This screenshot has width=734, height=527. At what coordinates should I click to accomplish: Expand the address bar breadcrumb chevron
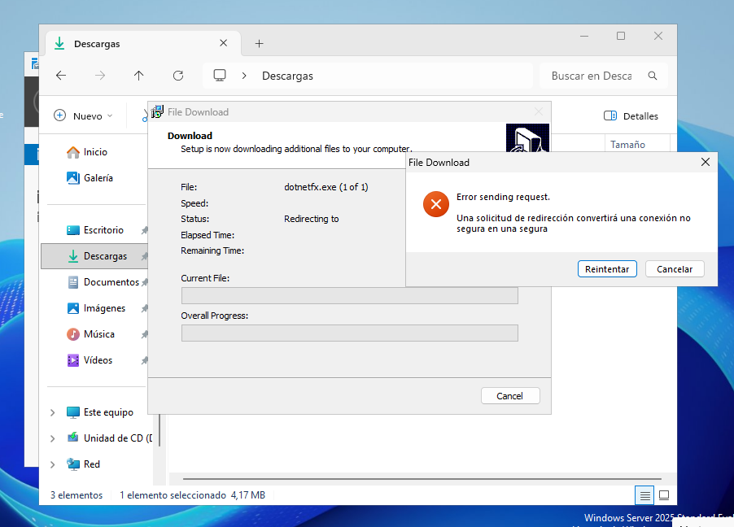pos(244,76)
